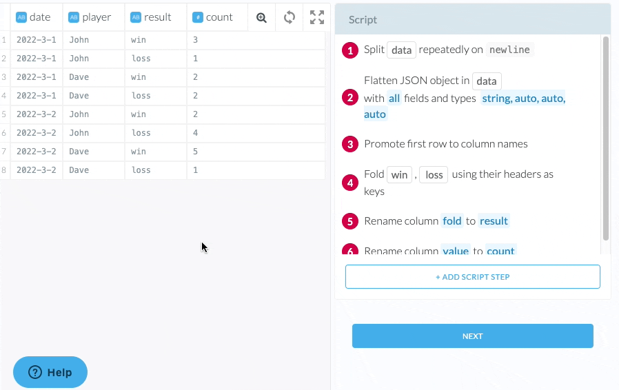Click the player column type icon

(74, 17)
